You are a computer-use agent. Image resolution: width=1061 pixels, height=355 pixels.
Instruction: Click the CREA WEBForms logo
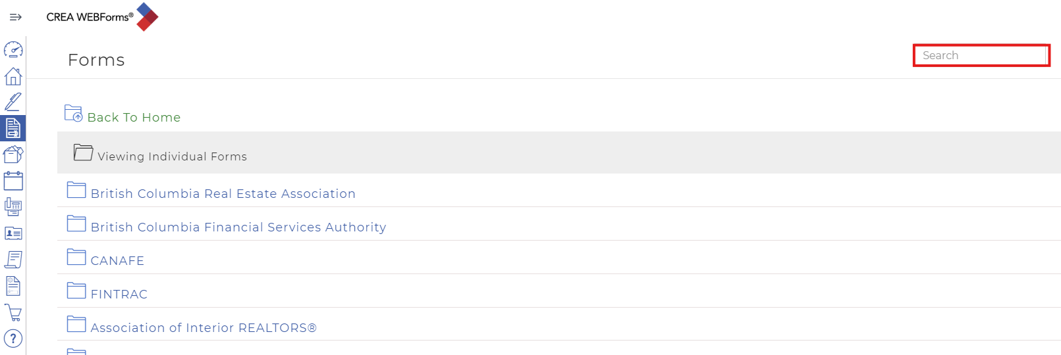pos(102,17)
